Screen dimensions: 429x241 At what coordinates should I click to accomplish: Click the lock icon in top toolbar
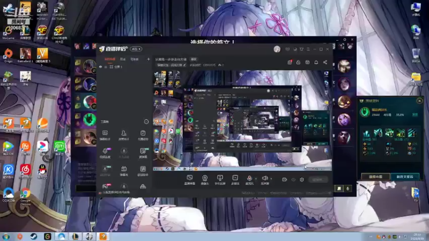[298, 62]
